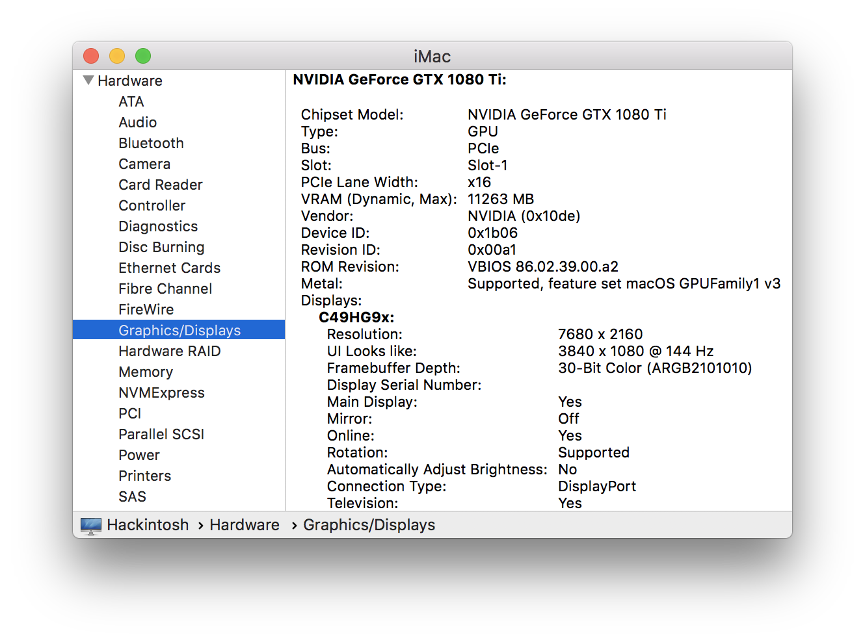The image size is (865, 642).
Task: Open the Camera section
Action: coord(144,164)
